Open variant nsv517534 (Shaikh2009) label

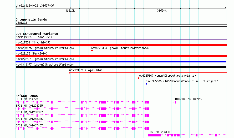(33, 42)
